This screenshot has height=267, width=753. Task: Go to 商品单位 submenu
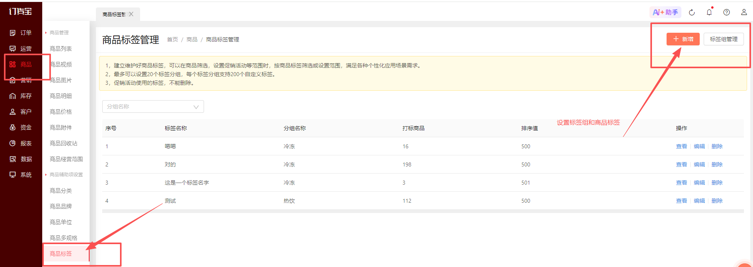[61, 222]
